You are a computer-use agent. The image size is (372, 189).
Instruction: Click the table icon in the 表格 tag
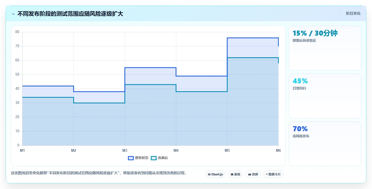[x=232, y=175]
